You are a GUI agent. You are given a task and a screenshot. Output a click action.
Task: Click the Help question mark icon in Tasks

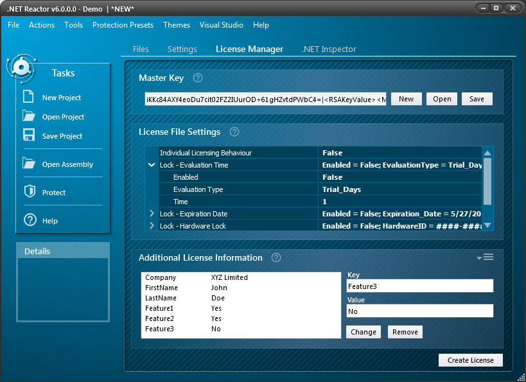point(30,220)
